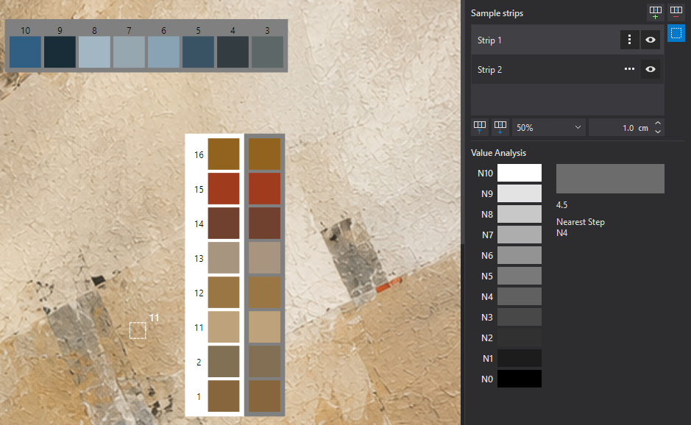Open Strip 2 horizontal options menu
This screenshot has height=425, width=691.
click(x=629, y=69)
